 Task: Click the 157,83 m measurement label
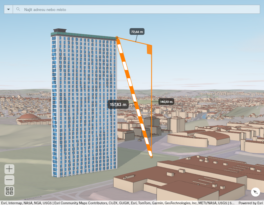click(118, 104)
